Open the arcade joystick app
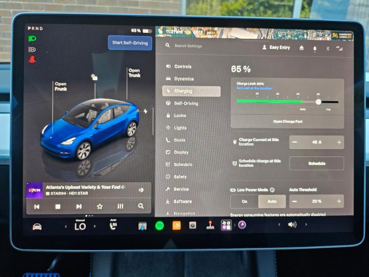The height and width of the screenshot is (277, 369). pyautogui.click(x=210, y=225)
